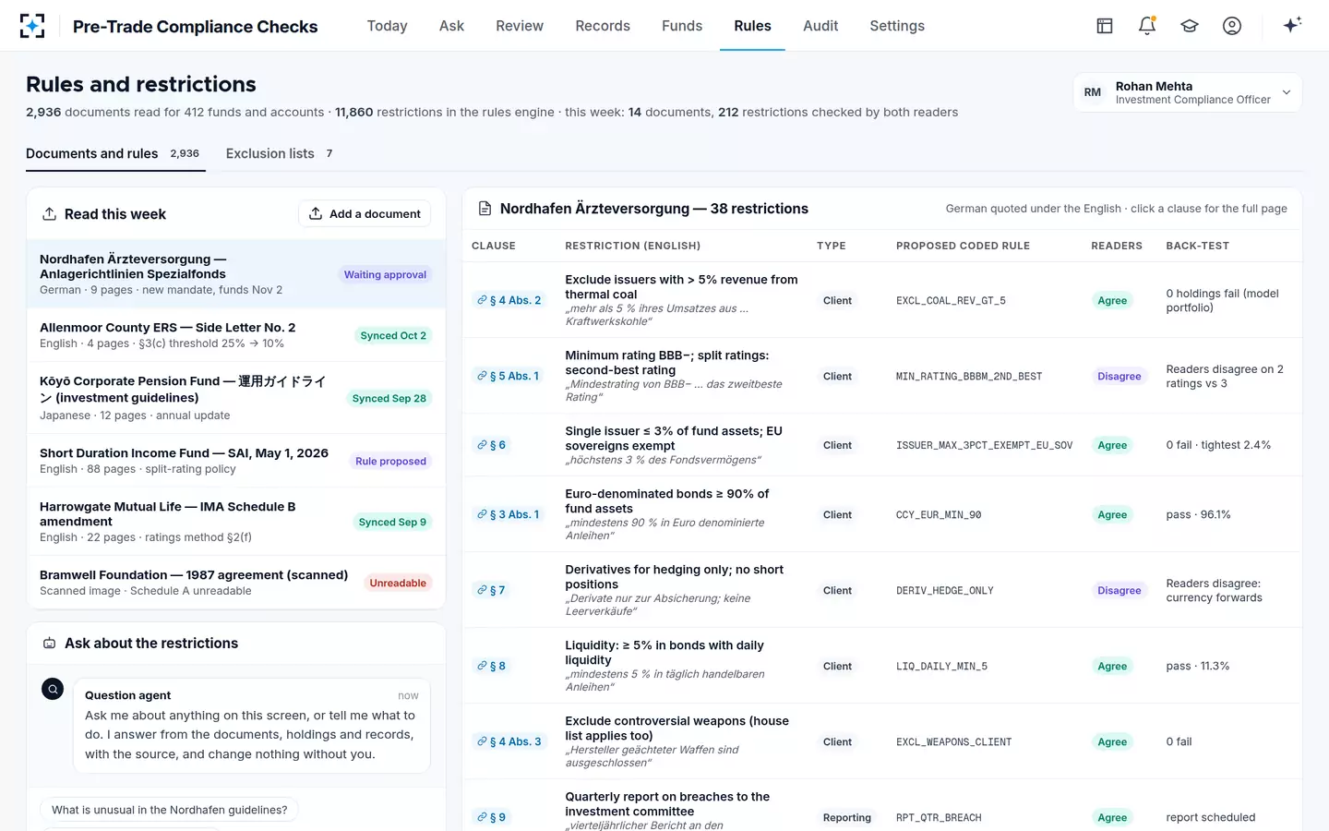Open Harrowgate Mutual Life IMA Schedule B amendment
1329x831 pixels.
[236, 522]
